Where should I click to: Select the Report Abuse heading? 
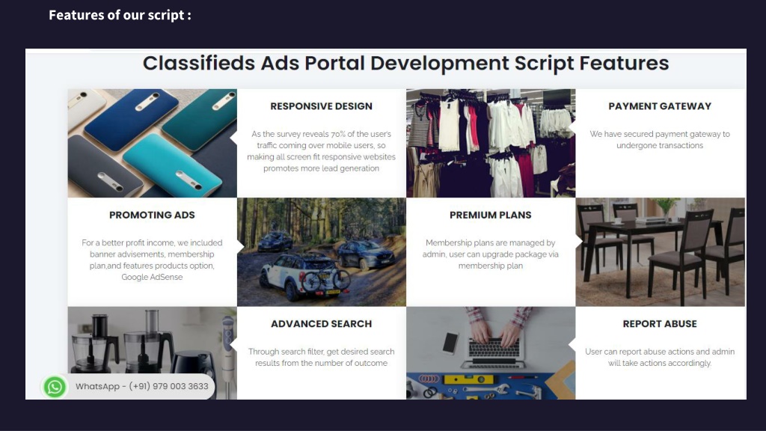(660, 323)
